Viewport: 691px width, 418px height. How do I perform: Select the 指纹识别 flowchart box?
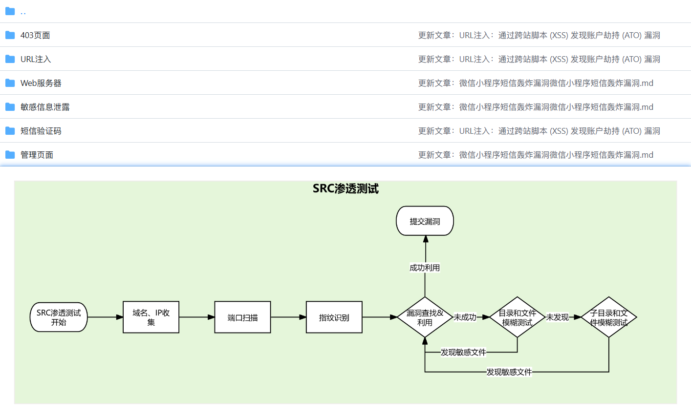334,317
